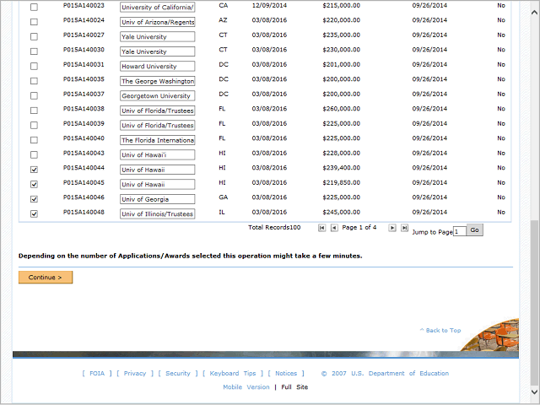Click the University of California name field

[158, 8]
